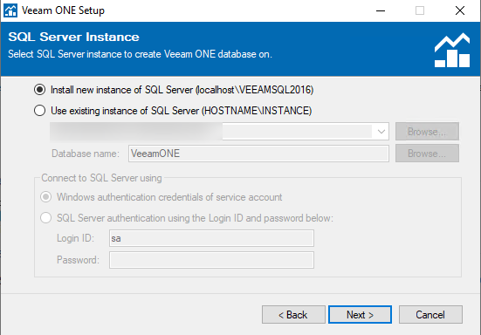481x335 pixels.
Task: Click the Database name field
Action: 258,154
